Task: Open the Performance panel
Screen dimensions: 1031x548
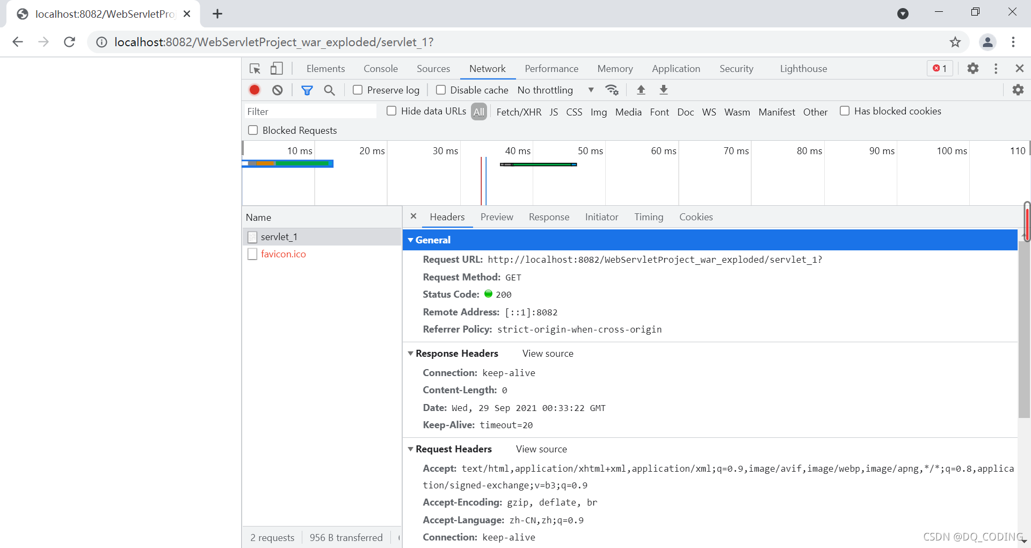Action: point(551,68)
